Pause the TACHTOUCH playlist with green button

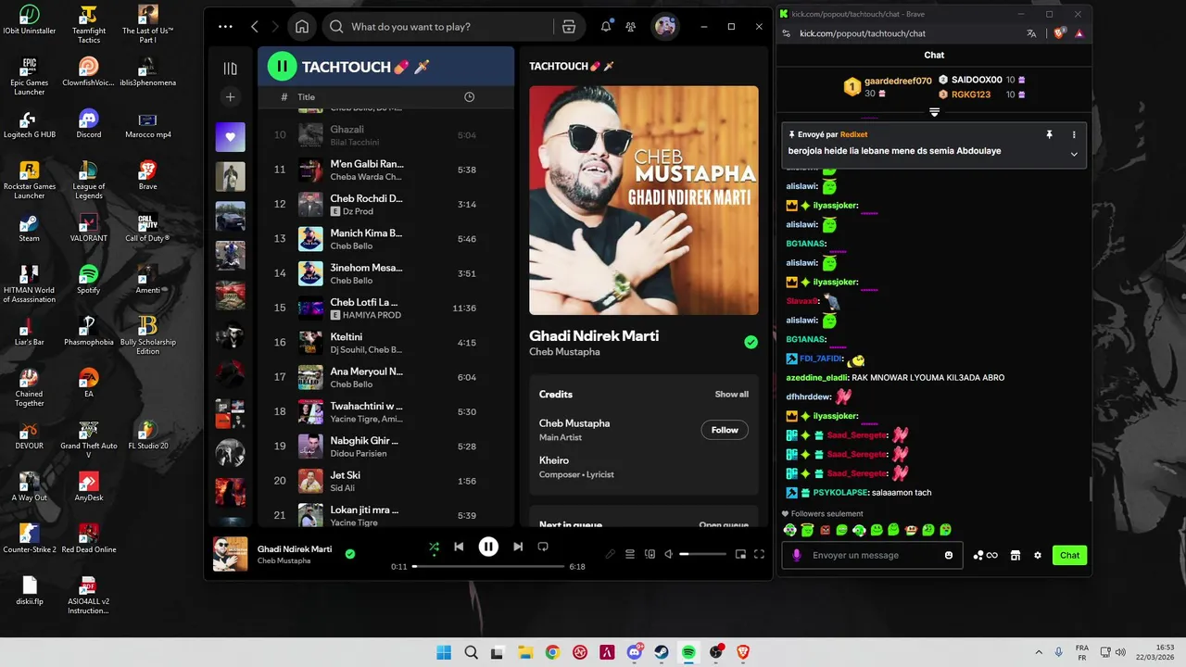282,67
